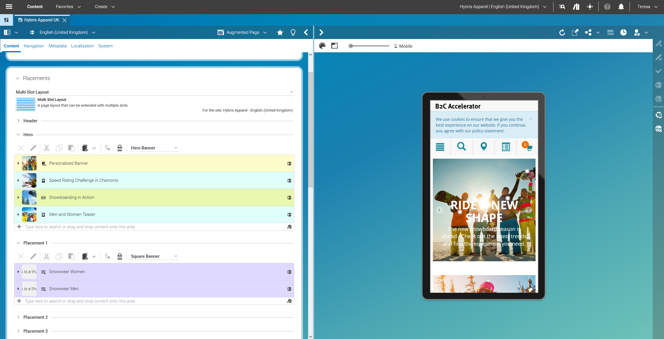Open the Create menu in the top bar
Viewport: 664px width, 339px height.
[x=104, y=6]
